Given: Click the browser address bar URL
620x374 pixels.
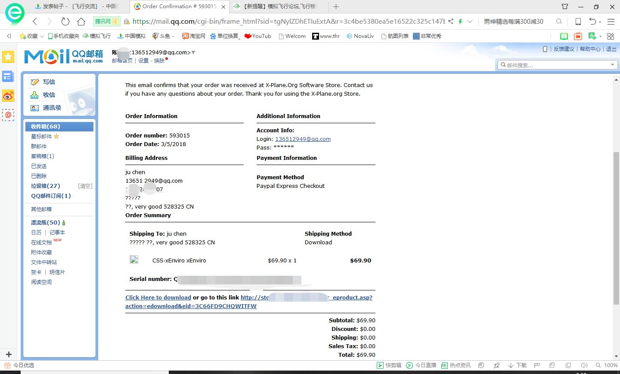Looking at the screenshot, I should point(288,21).
